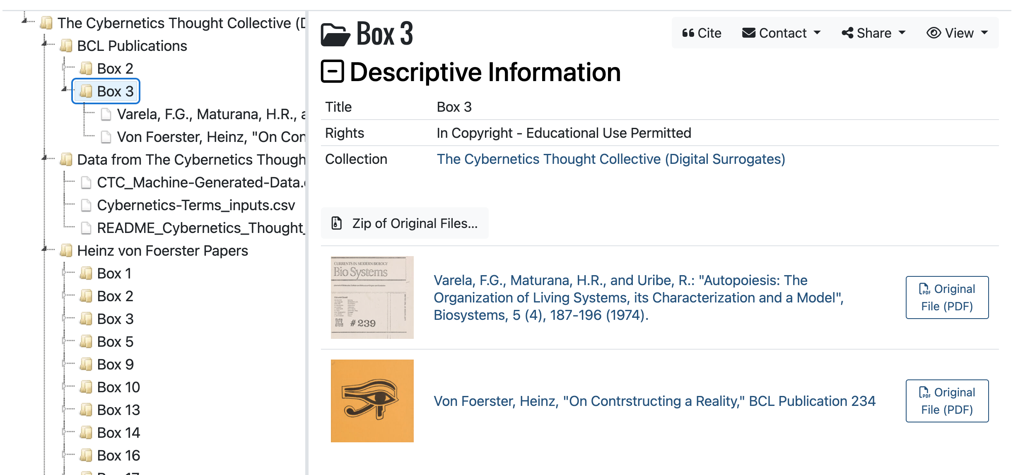Click the Cite quotation mark icon
The image size is (1018, 475).
tap(688, 33)
